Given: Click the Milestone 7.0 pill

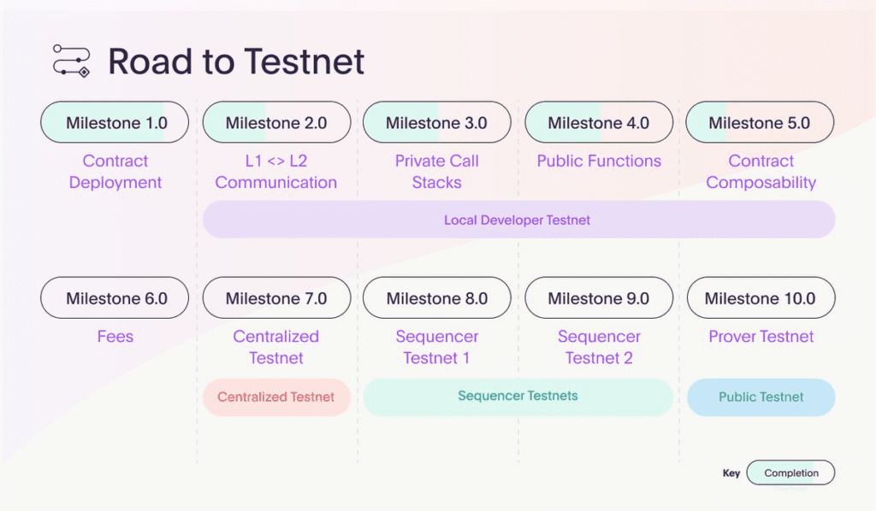Looking at the screenshot, I should (276, 298).
